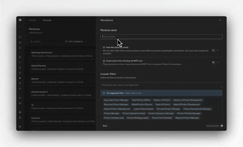The image size is (243, 147).
Task: Add Global Product Director suggested title
Action: pos(142,105)
